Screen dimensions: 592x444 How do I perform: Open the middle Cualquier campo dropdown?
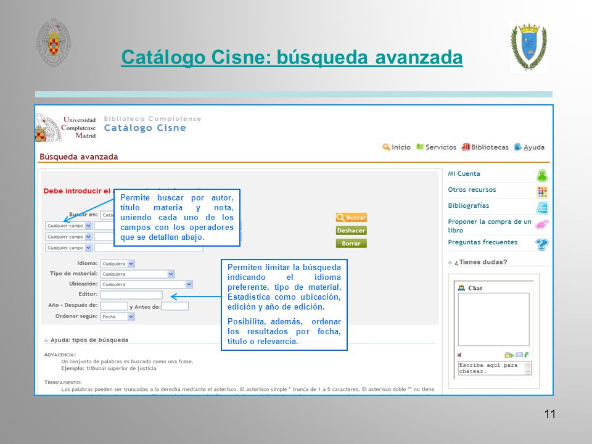coord(68,237)
